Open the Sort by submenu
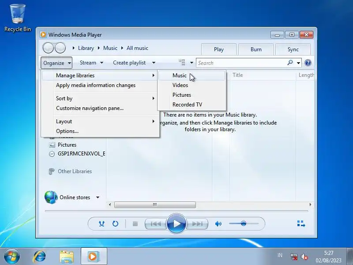 100,98
